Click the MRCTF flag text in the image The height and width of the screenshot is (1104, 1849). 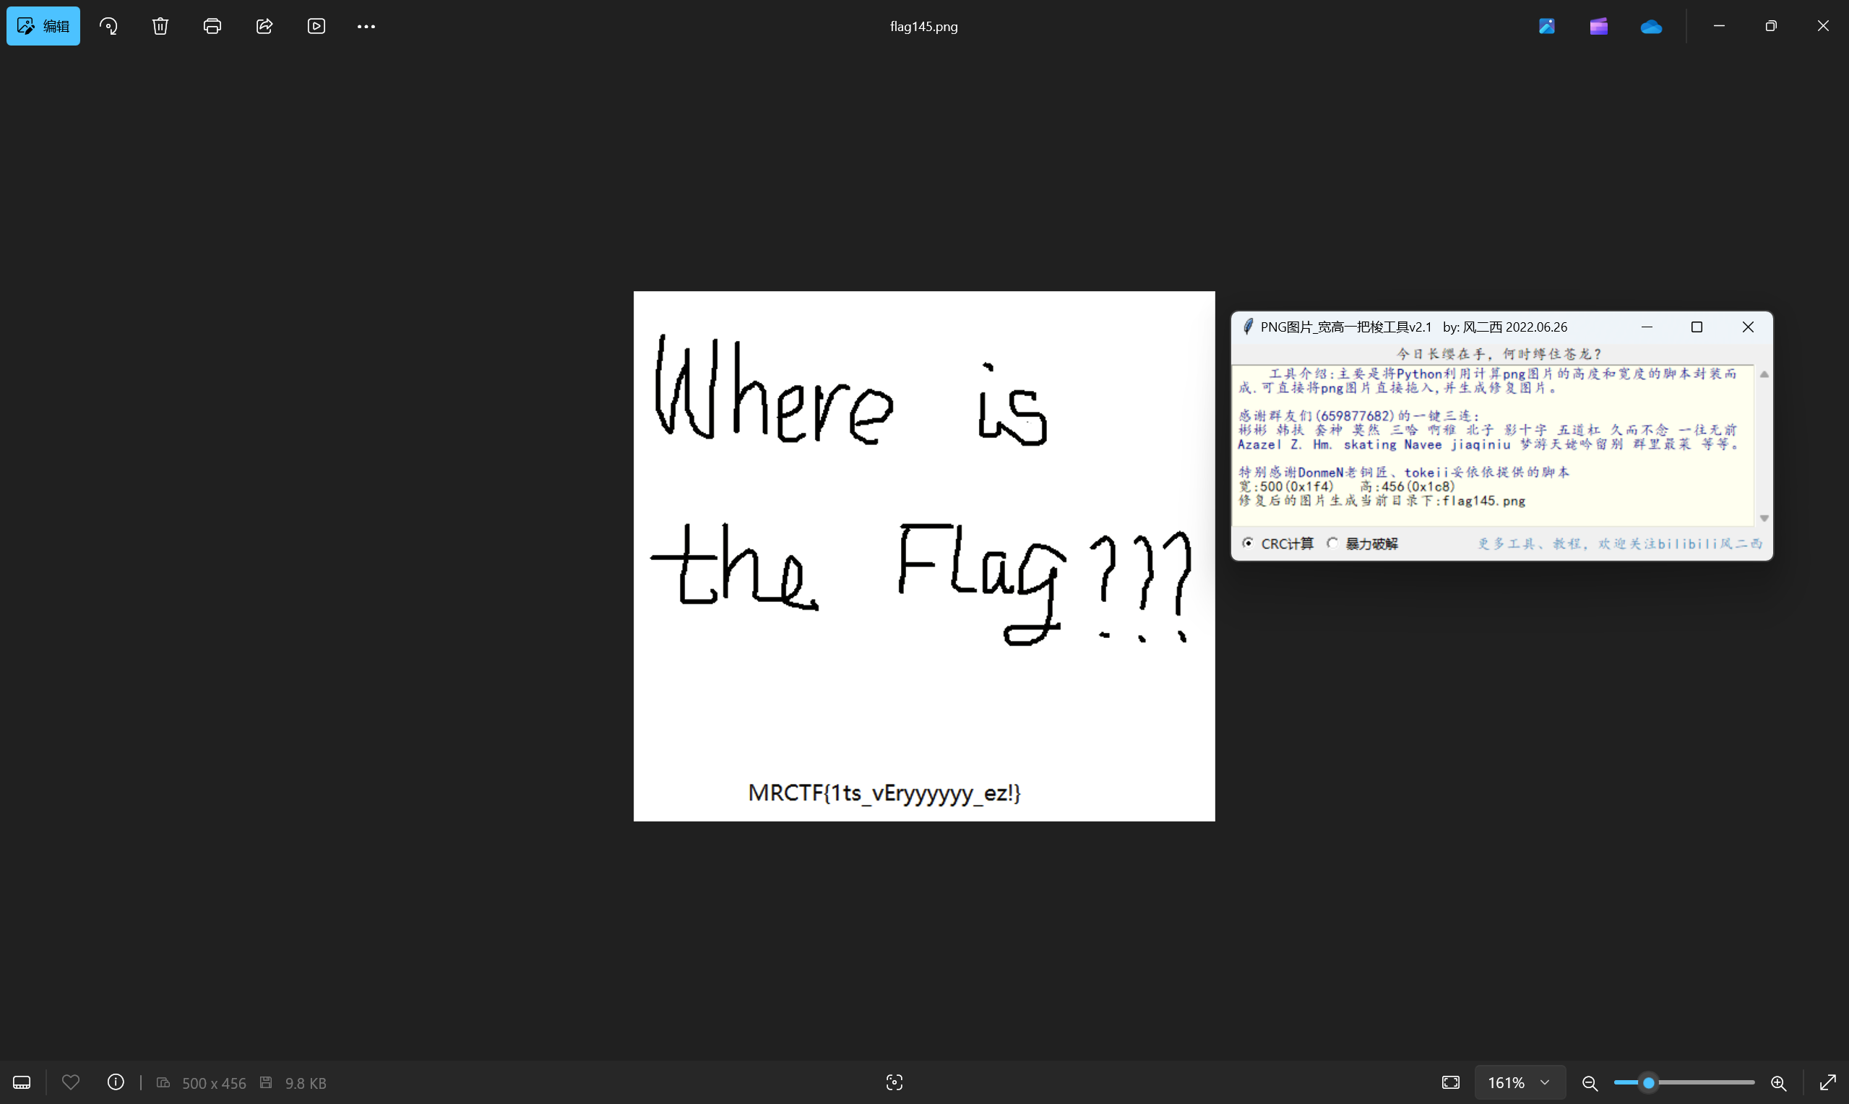pos(884,793)
